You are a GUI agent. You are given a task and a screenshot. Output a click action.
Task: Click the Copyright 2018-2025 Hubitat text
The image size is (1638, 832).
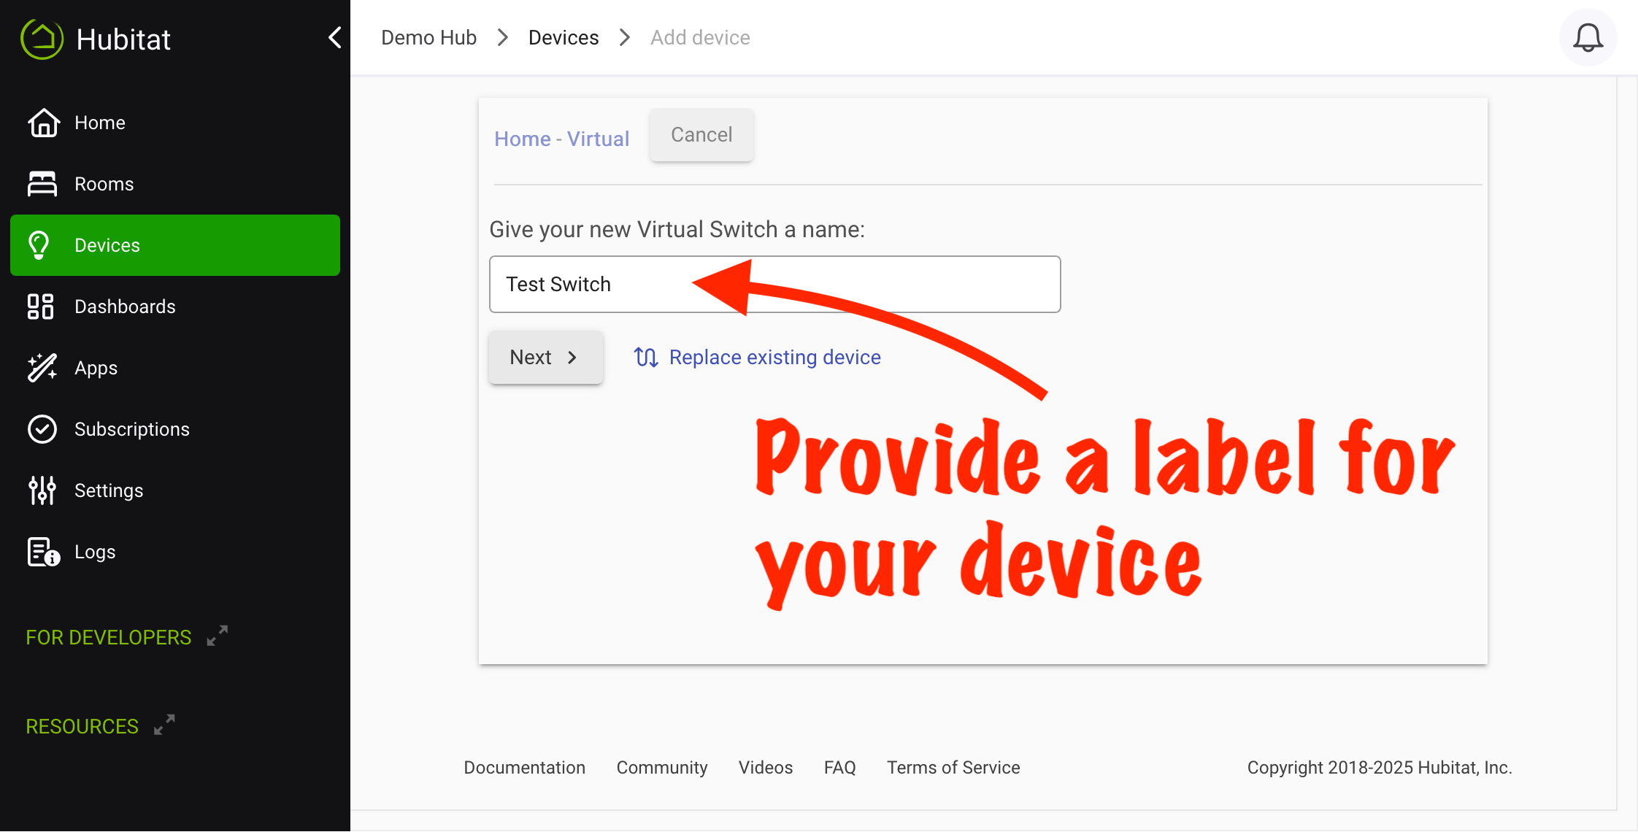pyautogui.click(x=1379, y=767)
